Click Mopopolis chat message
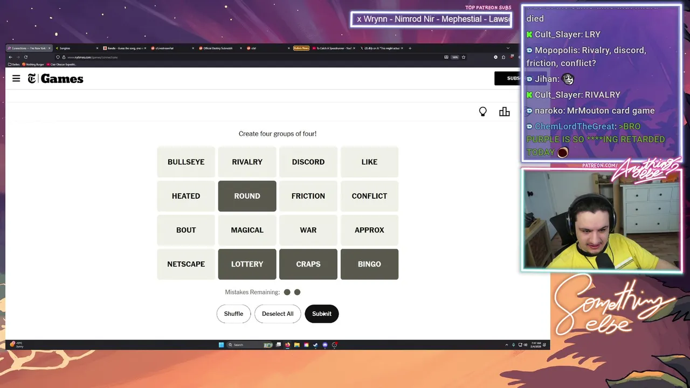The width and height of the screenshot is (690, 388). point(586,57)
